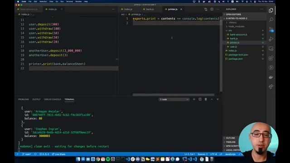The height and width of the screenshot is (163, 290).
Task: Expand the OPEN EDITORS section
Action: click(233, 14)
